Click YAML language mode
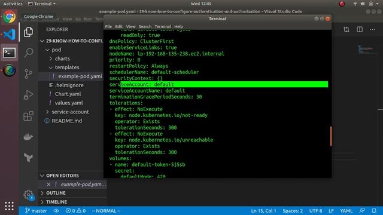 tap(346, 211)
